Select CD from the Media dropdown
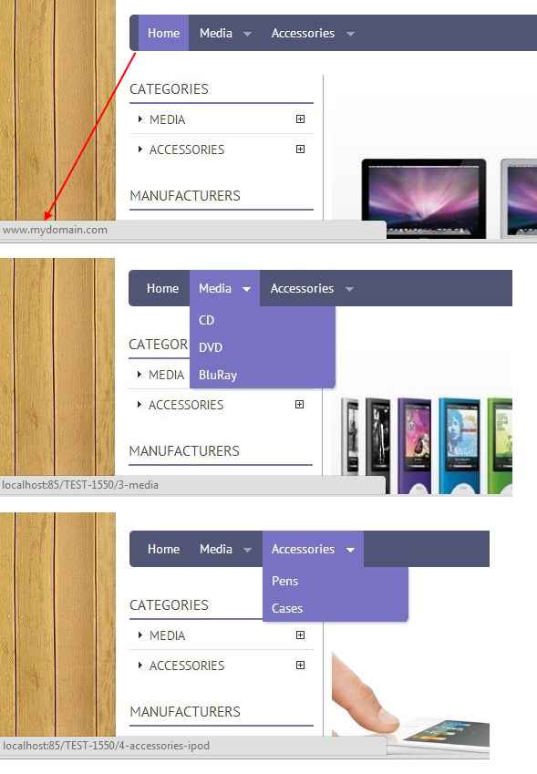Viewport: 537px width, 774px height. 206,320
